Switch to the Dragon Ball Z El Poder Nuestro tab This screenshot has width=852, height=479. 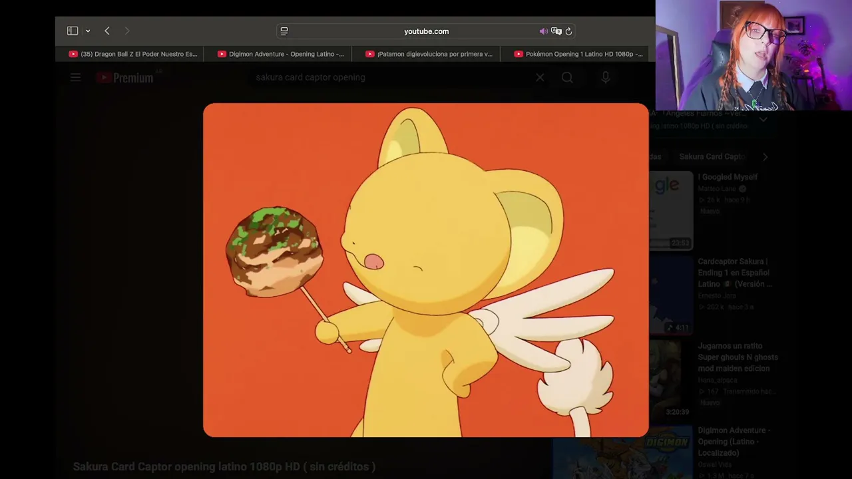132,54
